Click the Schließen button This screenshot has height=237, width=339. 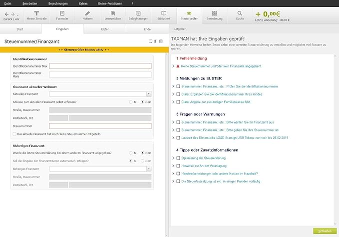322,230
